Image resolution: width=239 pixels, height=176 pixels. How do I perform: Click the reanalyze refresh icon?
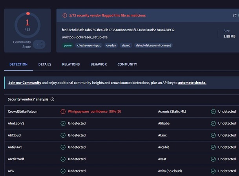point(235,16)
